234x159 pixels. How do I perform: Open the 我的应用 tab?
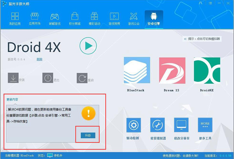(x=15, y=19)
